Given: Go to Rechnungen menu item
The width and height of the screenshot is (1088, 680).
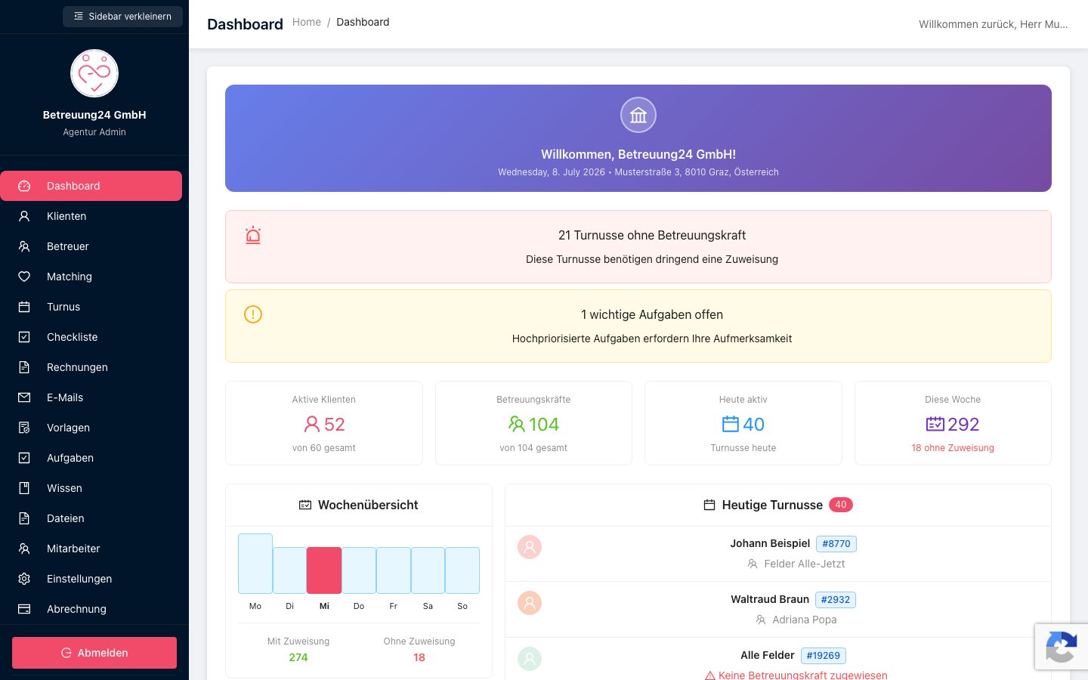Looking at the screenshot, I should pos(91,367).
